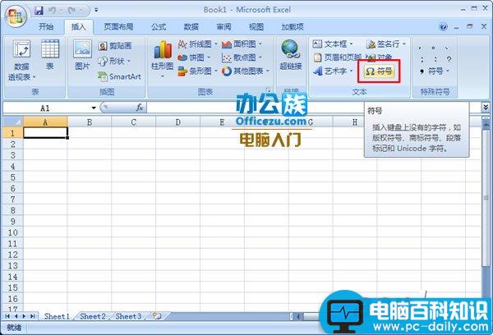The height and width of the screenshot is (335, 493).
Task: Open 条形图 bar chart menu
Action: (x=197, y=71)
